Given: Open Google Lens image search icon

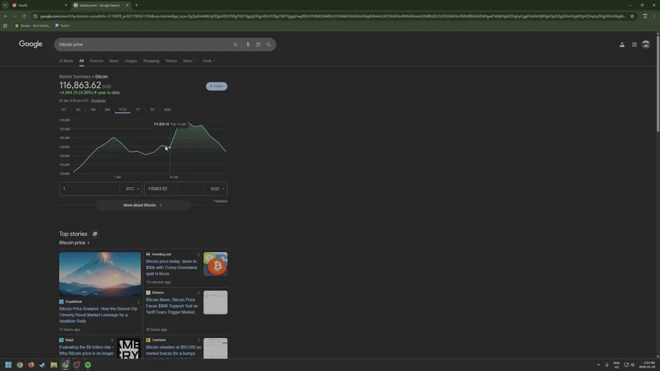Looking at the screenshot, I should (x=258, y=44).
